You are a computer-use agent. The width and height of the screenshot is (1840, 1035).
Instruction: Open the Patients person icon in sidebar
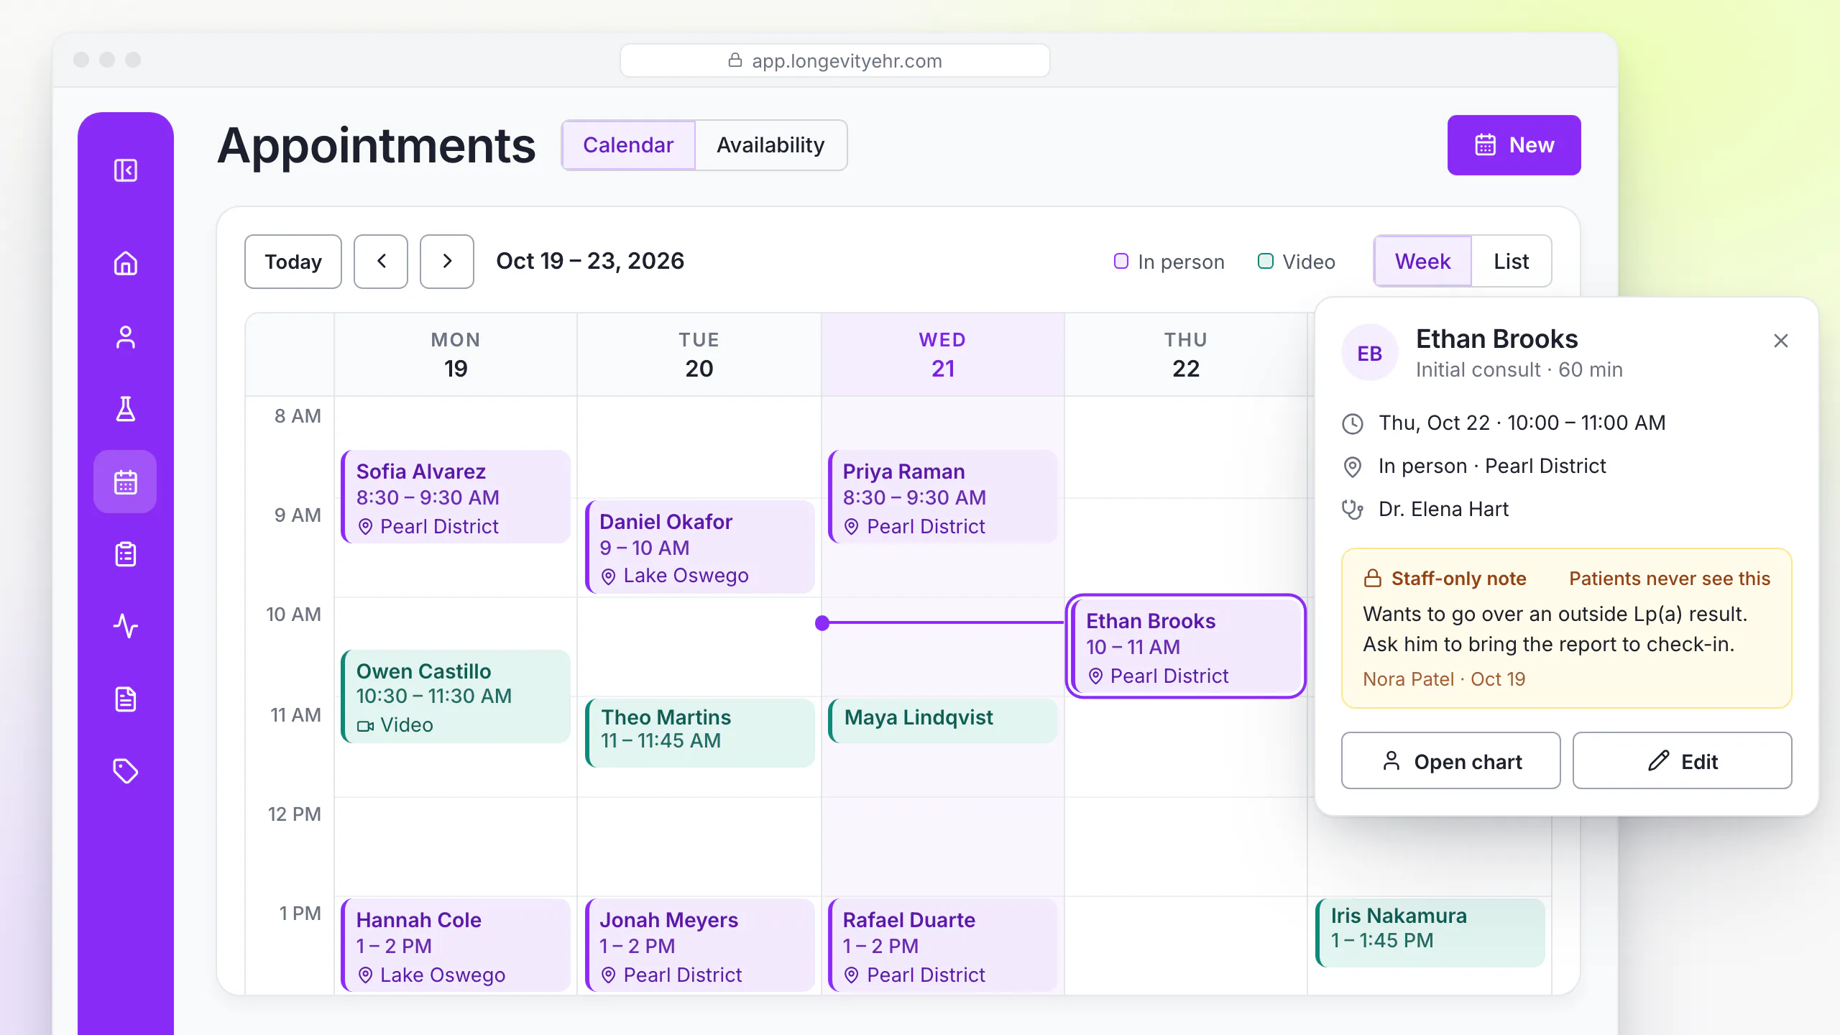(x=126, y=337)
